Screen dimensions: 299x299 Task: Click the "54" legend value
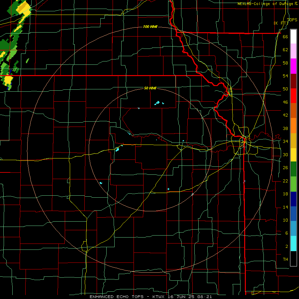285,76
